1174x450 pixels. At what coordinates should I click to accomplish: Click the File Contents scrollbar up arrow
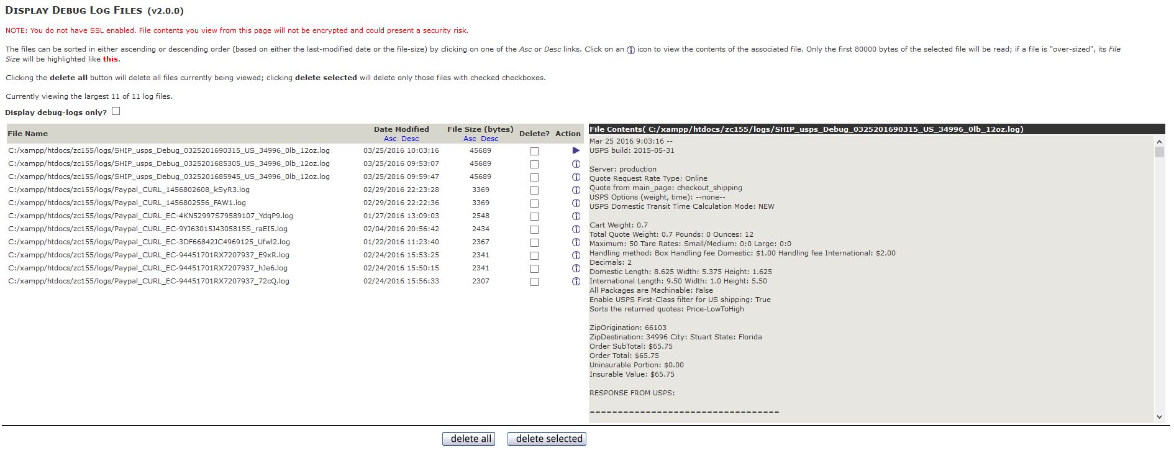pos(1159,141)
